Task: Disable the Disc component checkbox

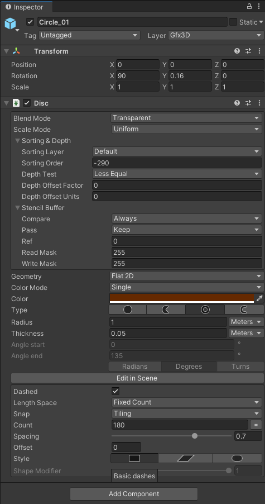Action: [x=27, y=103]
